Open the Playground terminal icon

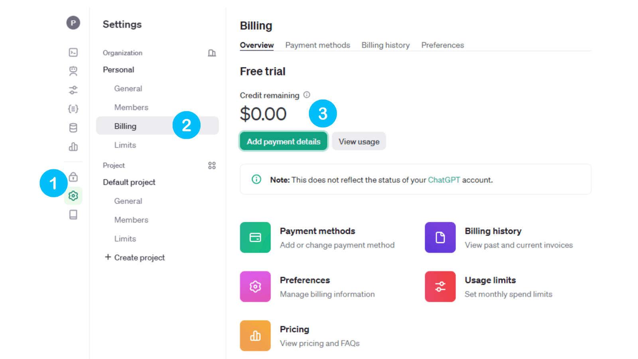[73, 52]
